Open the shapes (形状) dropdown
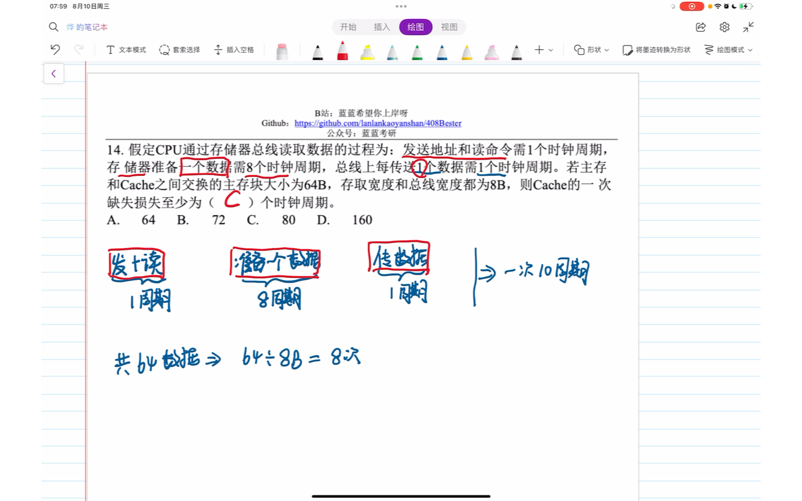The width and height of the screenshot is (802, 501). coord(591,49)
